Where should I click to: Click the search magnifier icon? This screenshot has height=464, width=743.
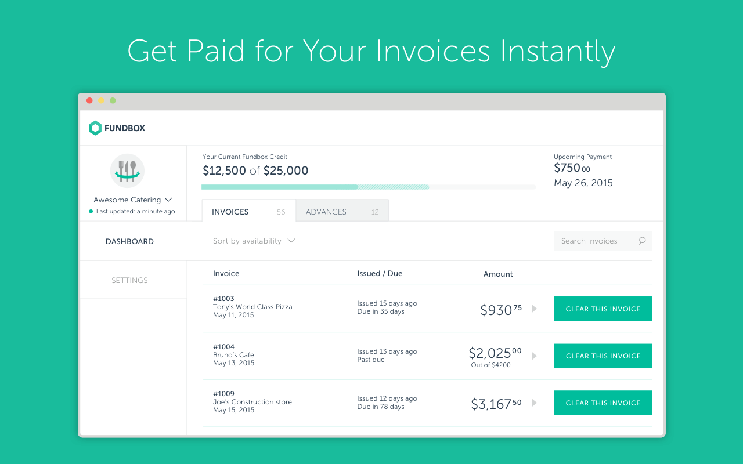[642, 241]
